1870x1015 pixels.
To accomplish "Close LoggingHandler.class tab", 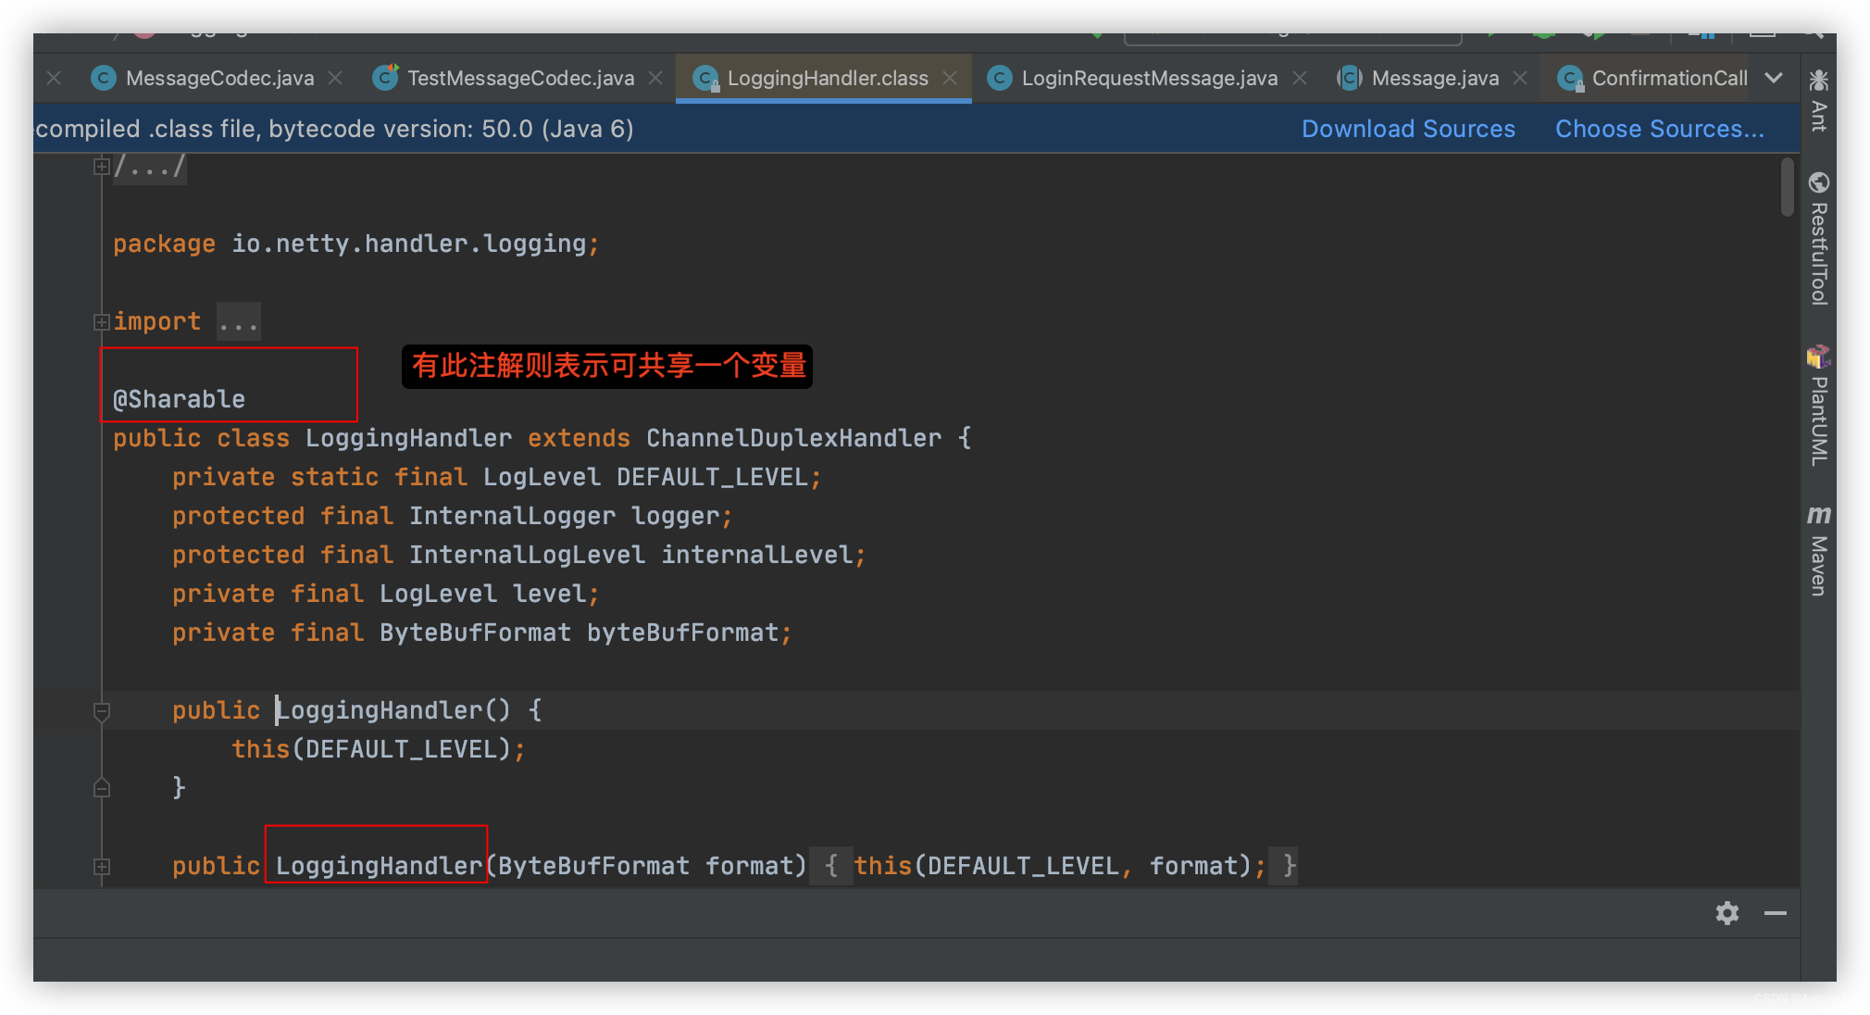I will pos(950,79).
